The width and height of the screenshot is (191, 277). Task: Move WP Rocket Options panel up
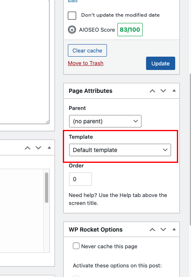153,230
